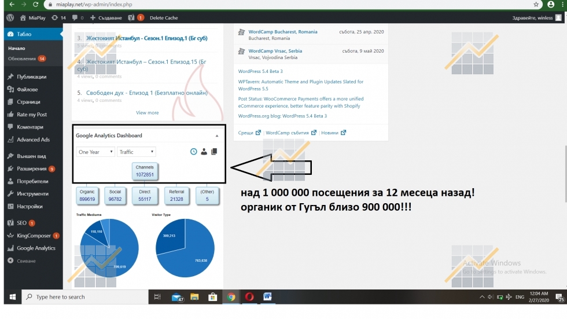Image resolution: width=567 pixels, height=319 pixels.
Task: Open Публикации in the sidebar menu
Action: (x=31, y=77)
